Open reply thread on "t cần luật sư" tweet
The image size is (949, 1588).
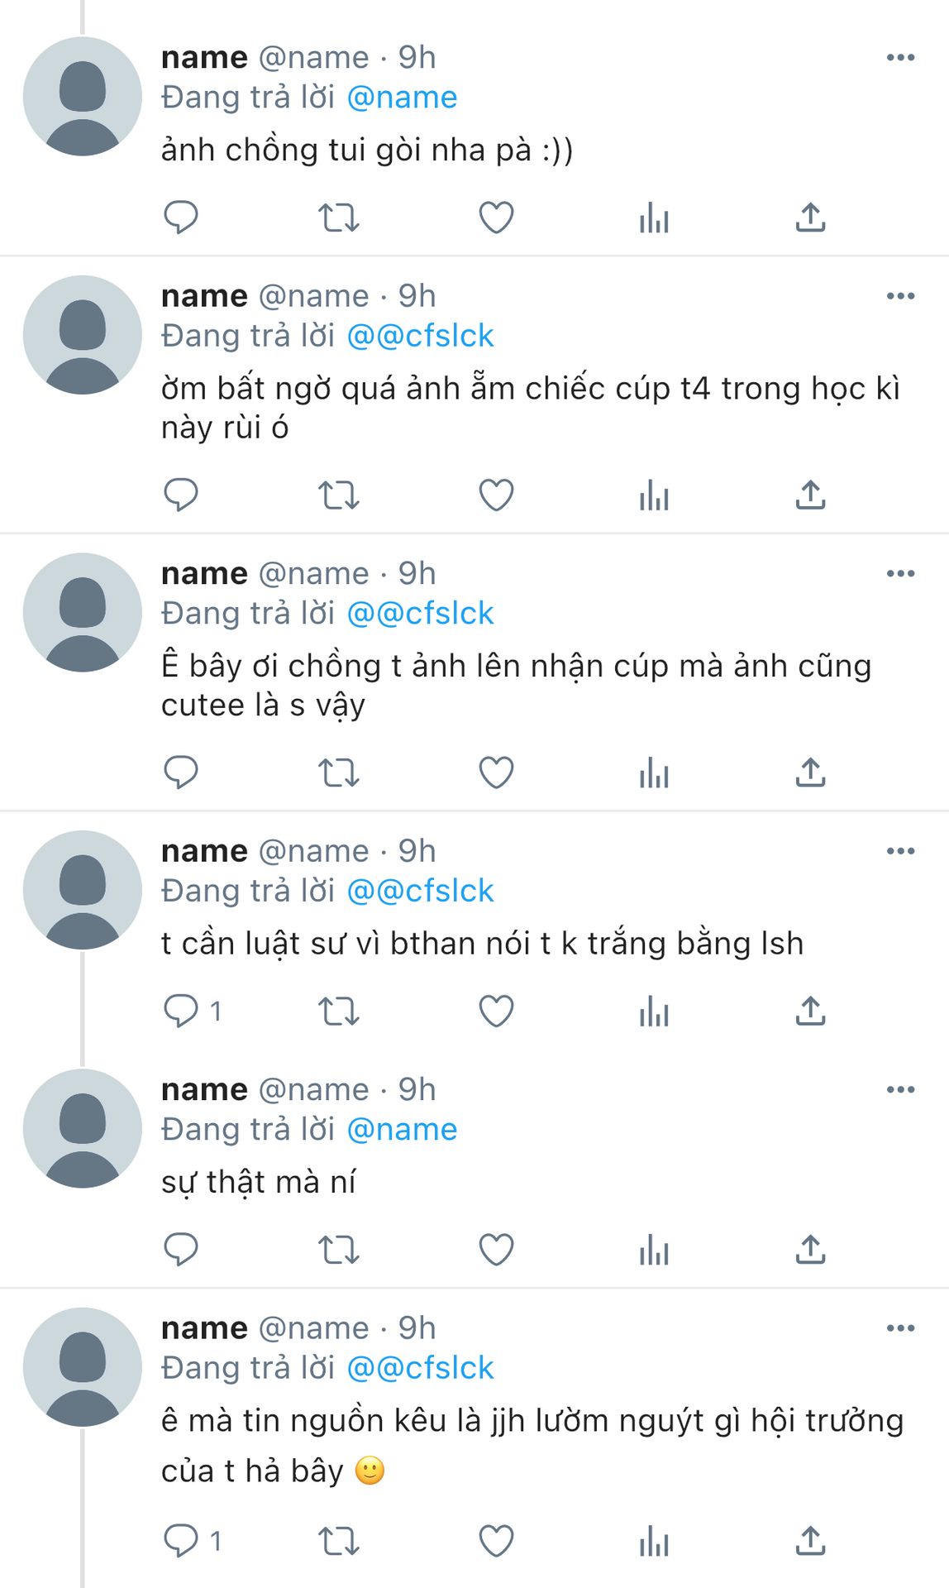tap(192, 1011)
